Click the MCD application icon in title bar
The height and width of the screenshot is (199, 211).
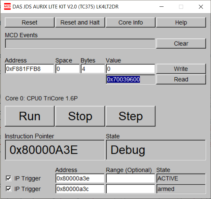tap(7, 7)
